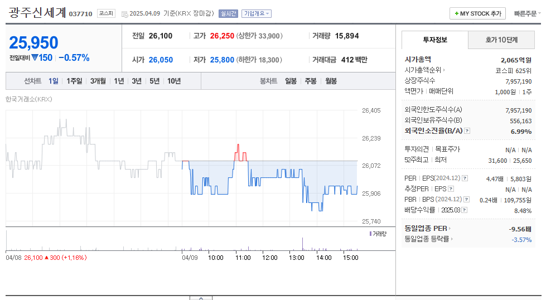Viewport: 546px width, 300px height.
Task: Open 동일업종 PER link
Action: pyautogui.click(x=428, y=228)
